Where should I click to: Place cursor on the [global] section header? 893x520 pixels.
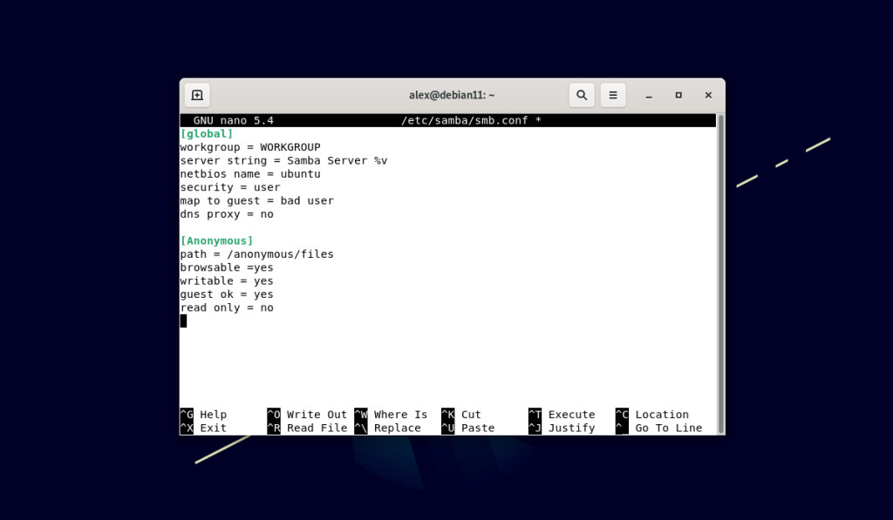tap(206, 133)
